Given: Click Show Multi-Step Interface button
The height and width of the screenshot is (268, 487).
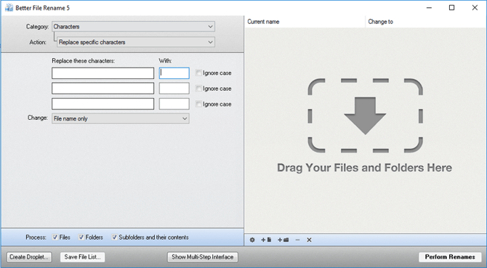Looking at the screenshot, I should pyautogui.click(x=203, y=257).
